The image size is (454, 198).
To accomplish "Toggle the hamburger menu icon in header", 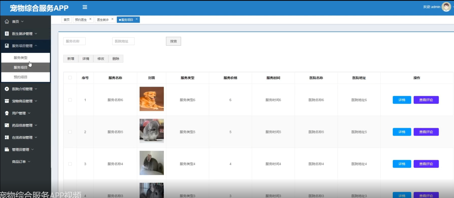I will click(x=85, y=7).
